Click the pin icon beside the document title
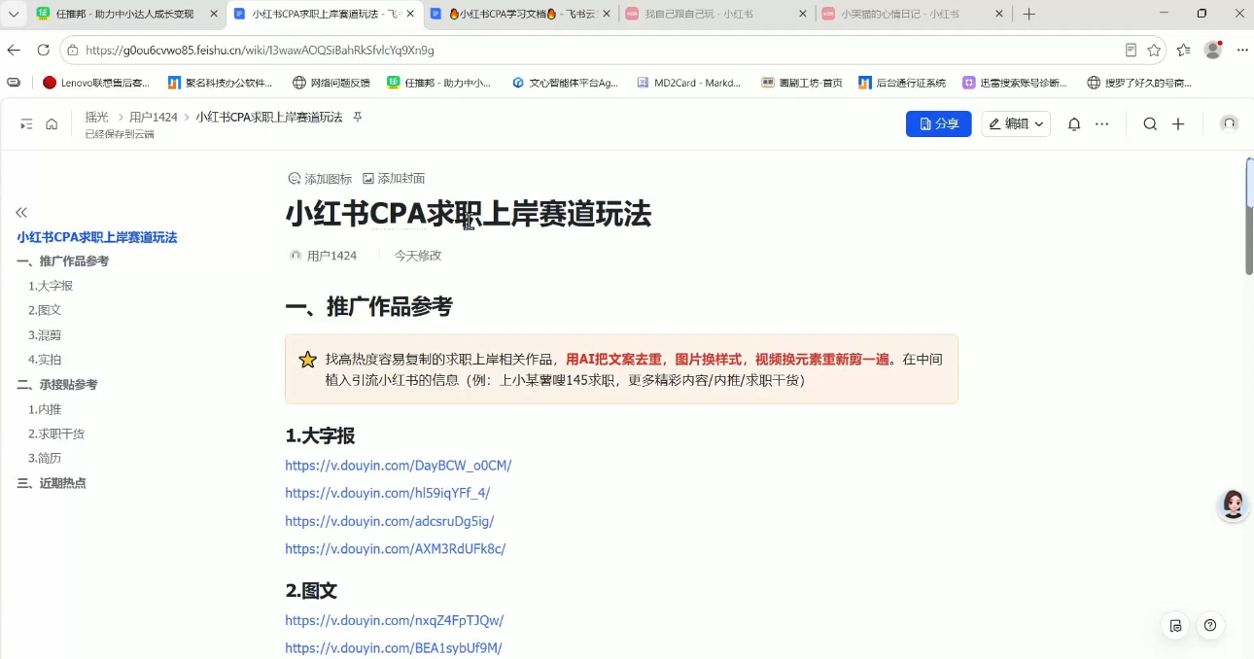 (358, 117)
